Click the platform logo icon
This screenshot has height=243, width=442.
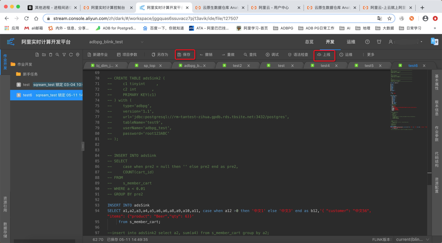(x=11, y=42)
